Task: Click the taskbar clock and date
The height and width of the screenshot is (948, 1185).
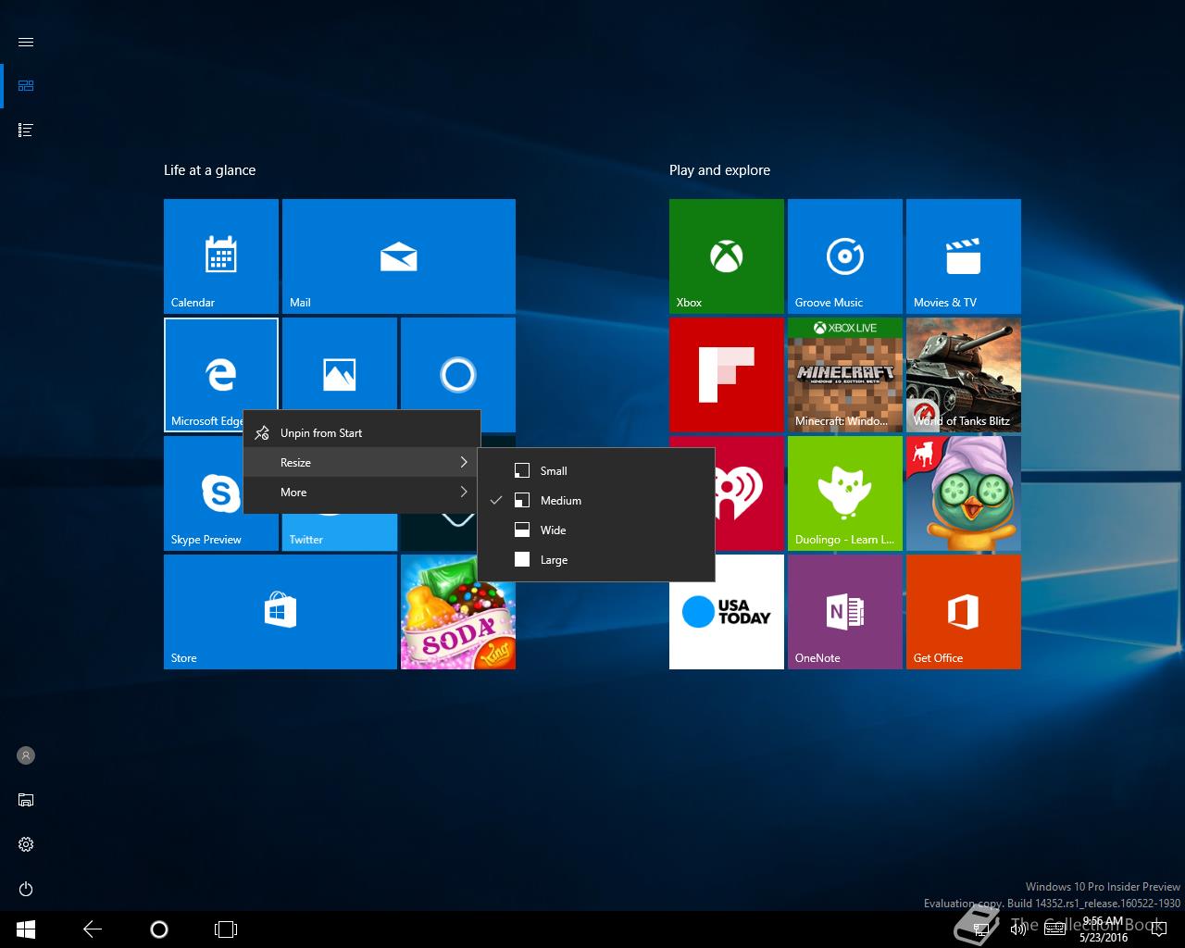Action: [x=1103, y=929]
